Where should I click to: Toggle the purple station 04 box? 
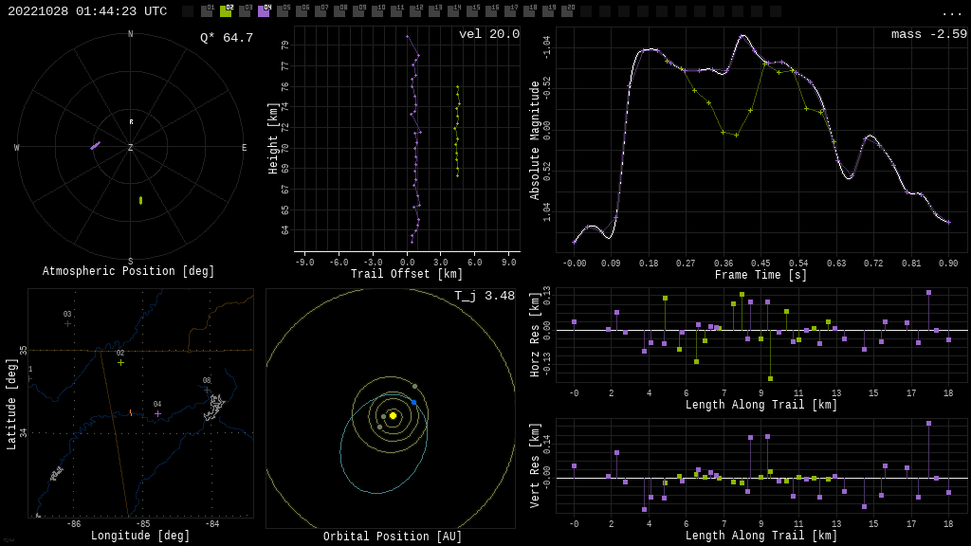click(264, 11)
